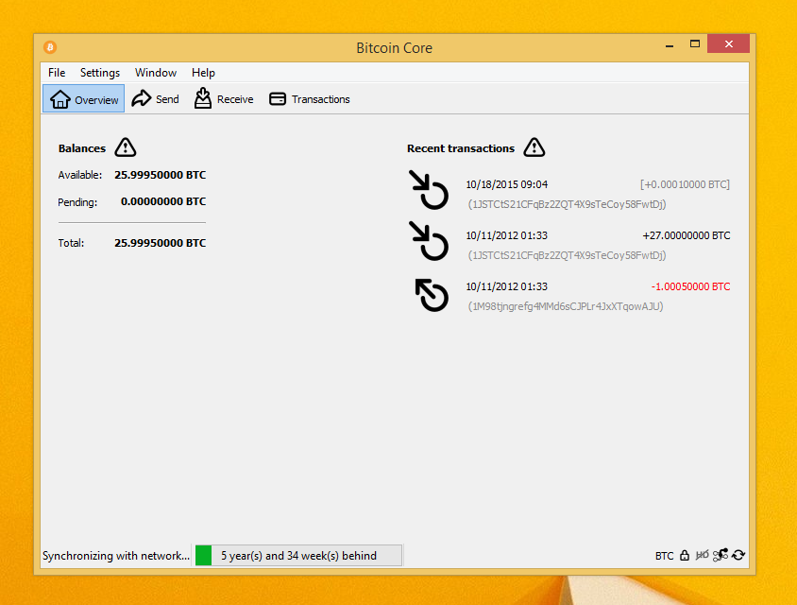Open the Window menu
The image size is (797, 605).
tap(156, 73)
